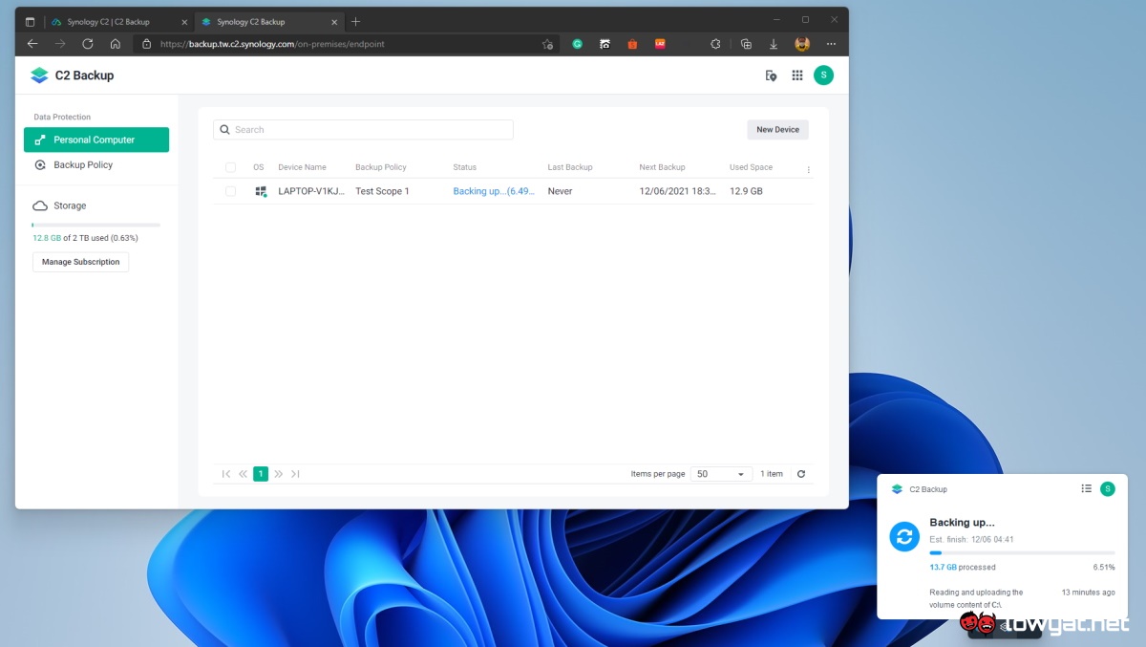The width and height of the screenshot is (1146, 647).
Task: Click the S account avatar in the C2 Backup popup
Action: (1108, 488)
